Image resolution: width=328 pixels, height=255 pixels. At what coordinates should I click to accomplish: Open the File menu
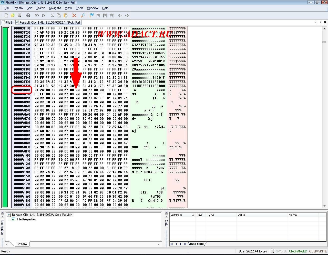click(7, 8)
